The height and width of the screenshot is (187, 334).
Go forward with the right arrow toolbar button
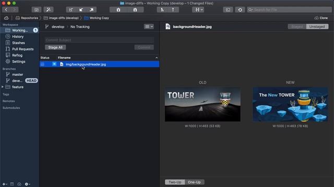(x=15, y=10)
